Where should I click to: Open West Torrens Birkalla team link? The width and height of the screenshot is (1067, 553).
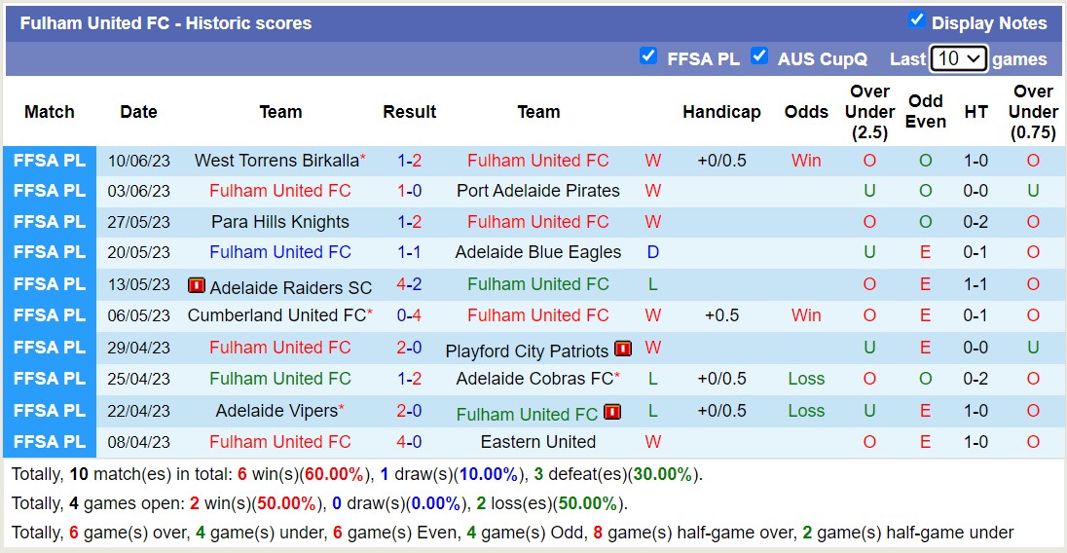tap(276, 161)
